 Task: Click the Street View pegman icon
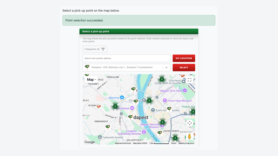click(x=190, y=136)
